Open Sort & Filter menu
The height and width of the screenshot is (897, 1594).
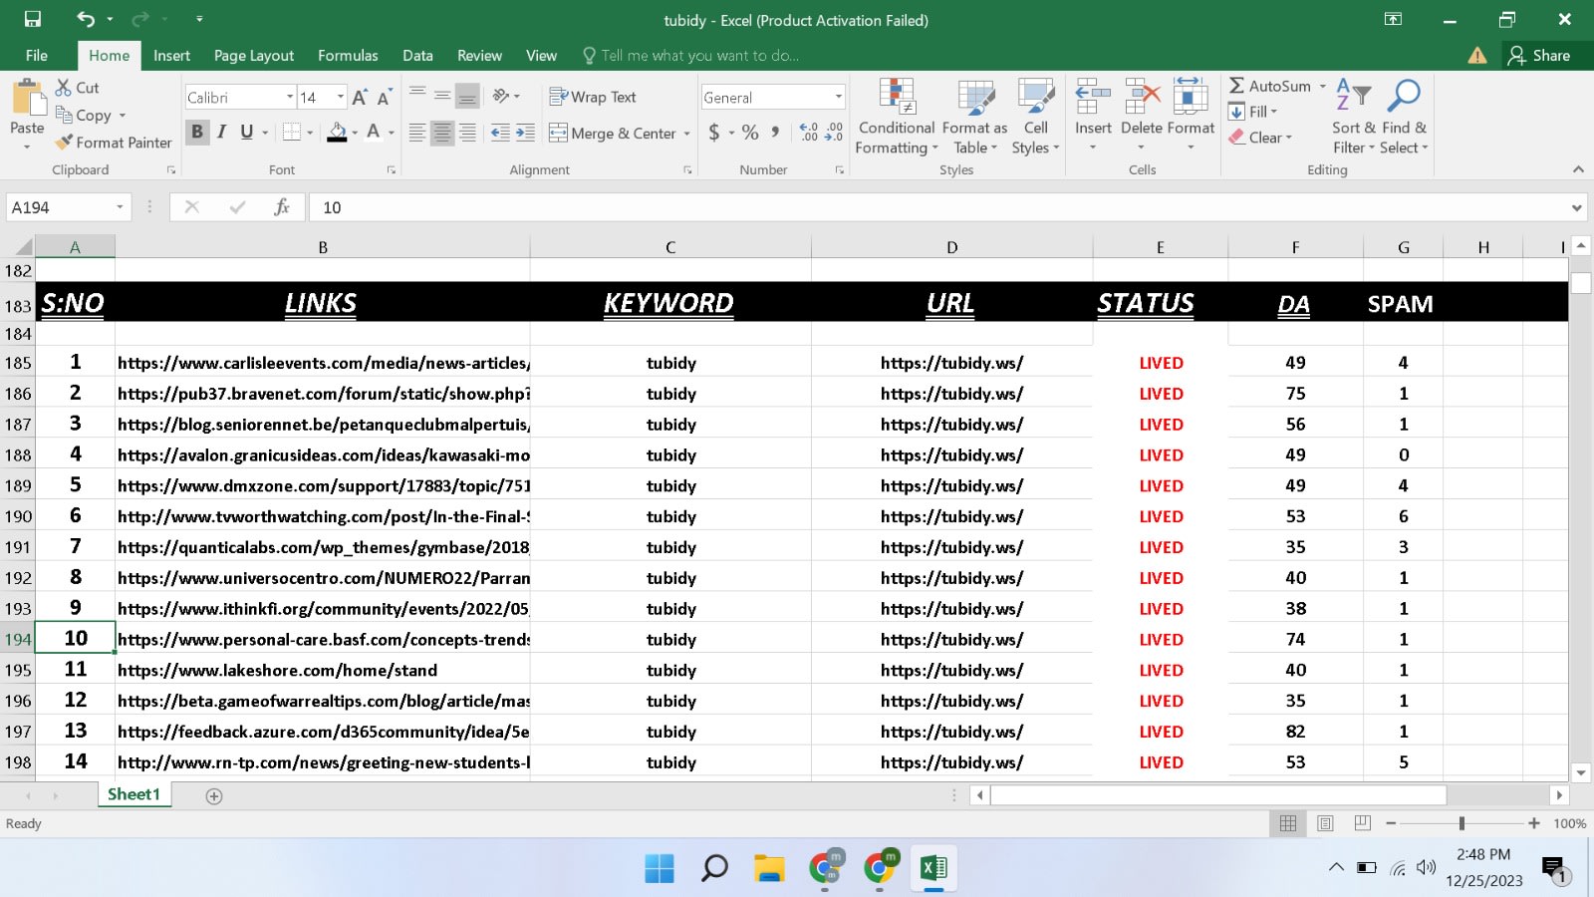point(1354,117)
